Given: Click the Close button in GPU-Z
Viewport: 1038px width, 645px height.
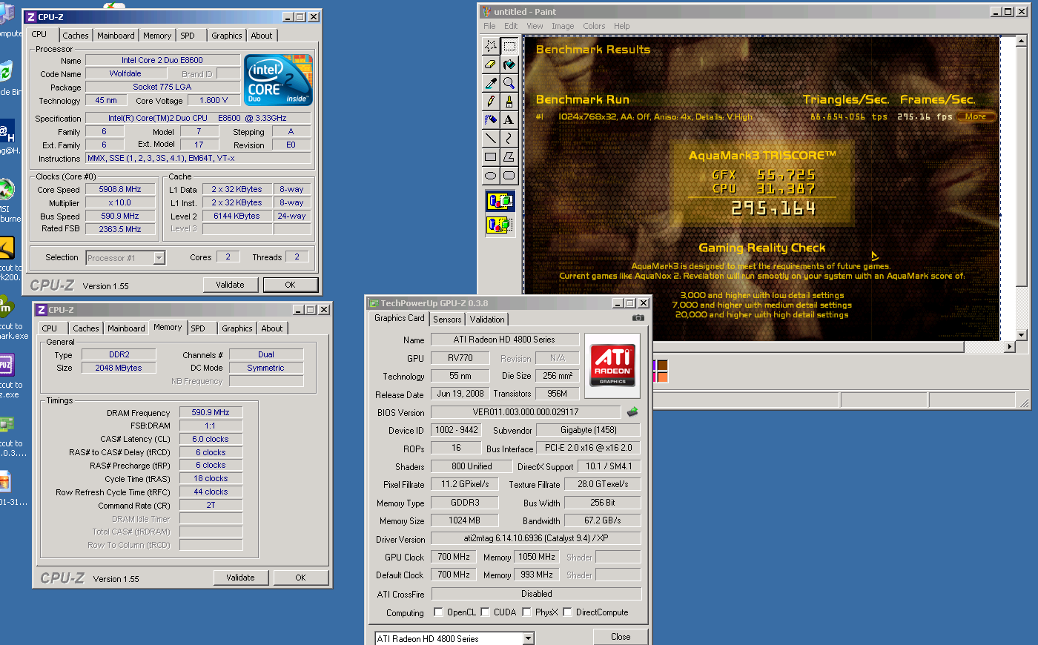Looking at the screenshot, I should pos(621,637).
